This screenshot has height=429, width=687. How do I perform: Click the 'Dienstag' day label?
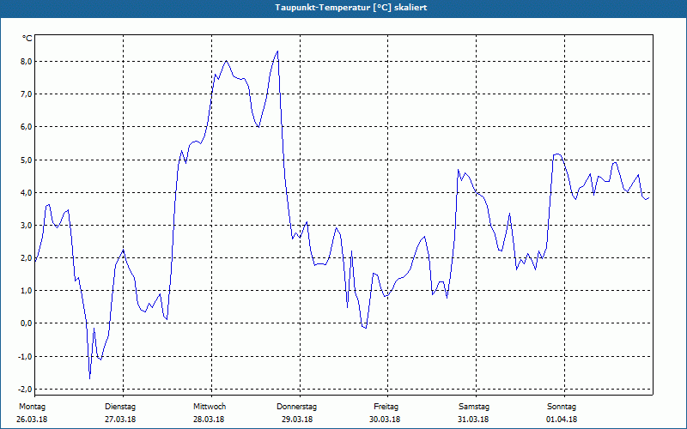pos(120,407)
